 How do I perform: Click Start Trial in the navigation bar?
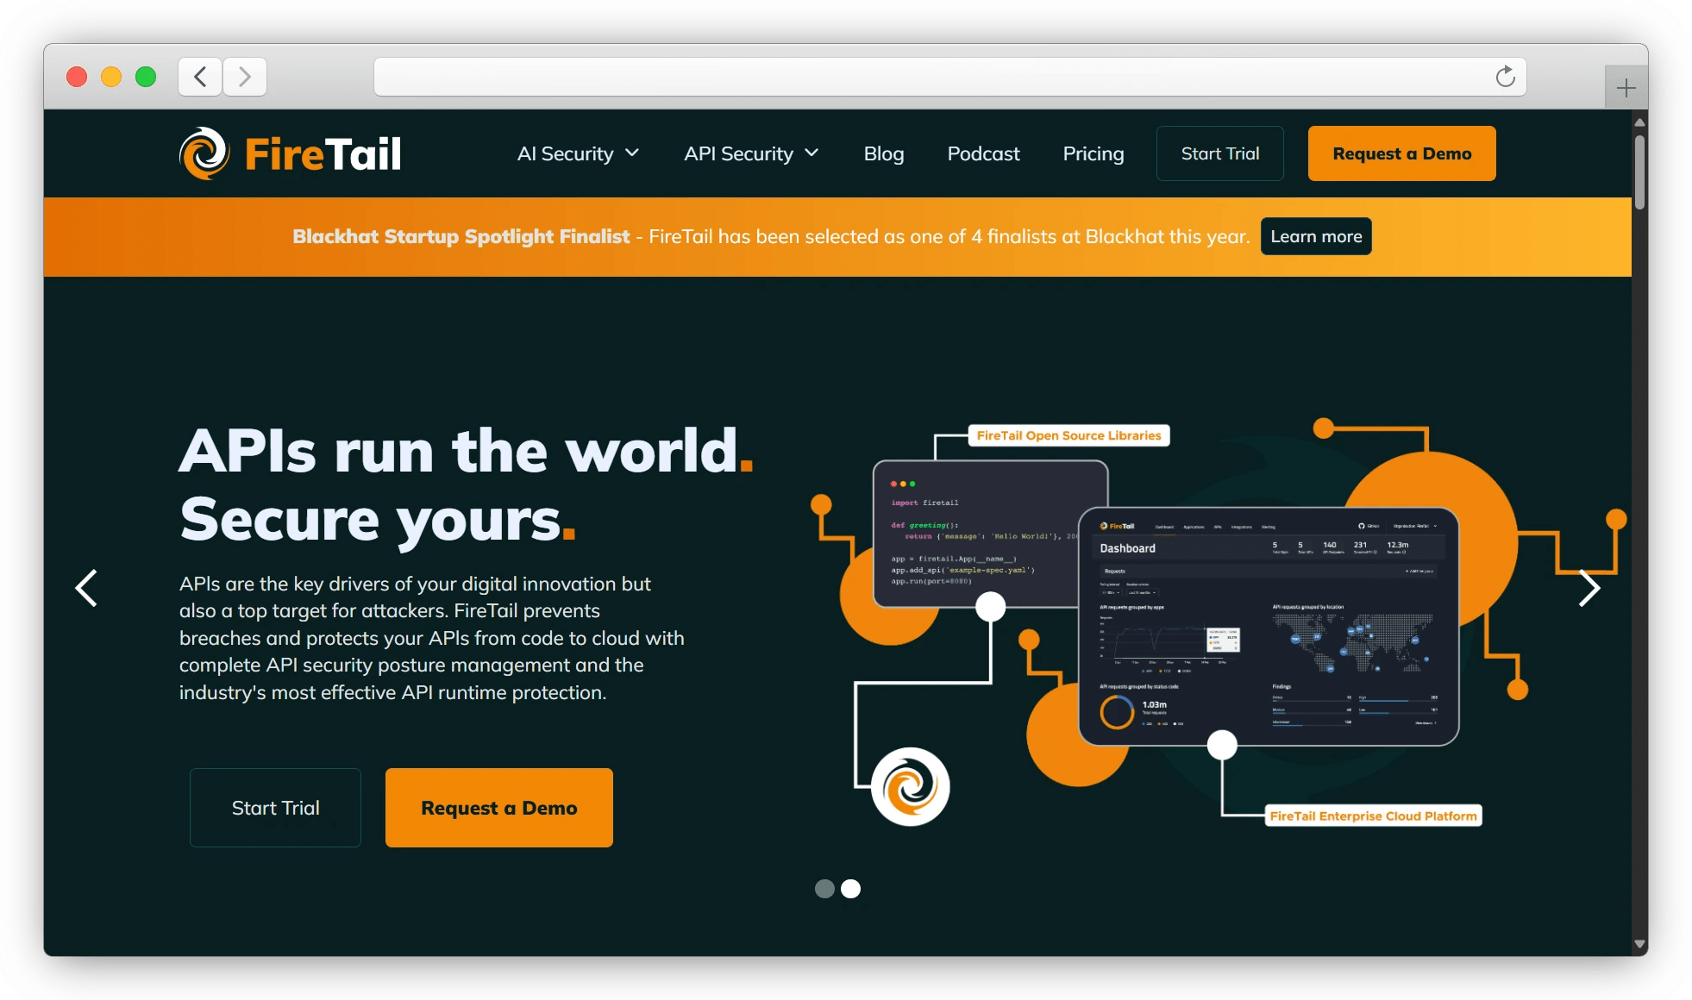point(1219,153)
